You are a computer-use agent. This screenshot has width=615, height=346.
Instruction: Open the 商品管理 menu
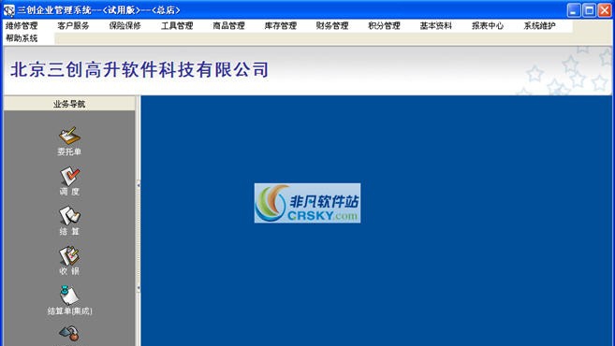click(228, 26)
